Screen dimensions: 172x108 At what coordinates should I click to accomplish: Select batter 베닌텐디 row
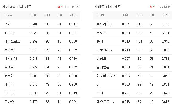point(40,59)
